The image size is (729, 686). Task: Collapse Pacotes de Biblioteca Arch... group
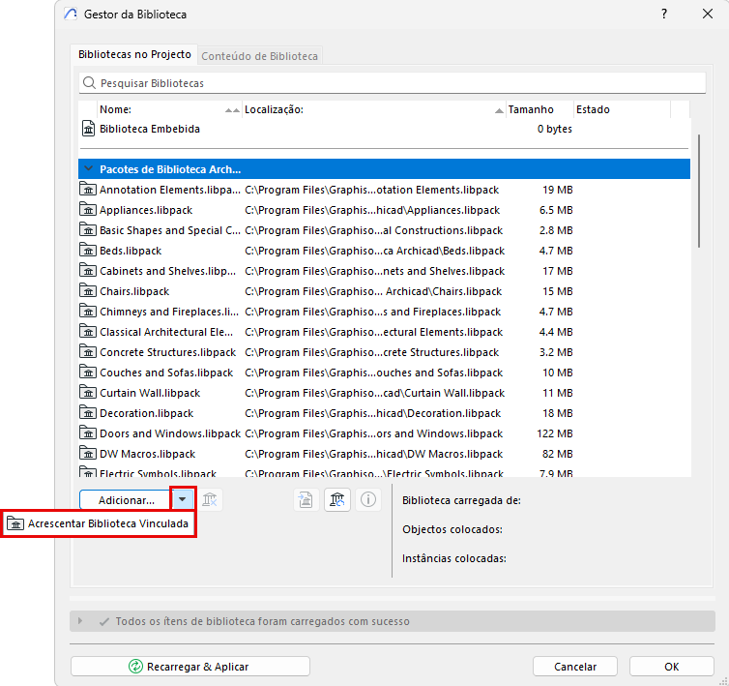pos(88,168)
